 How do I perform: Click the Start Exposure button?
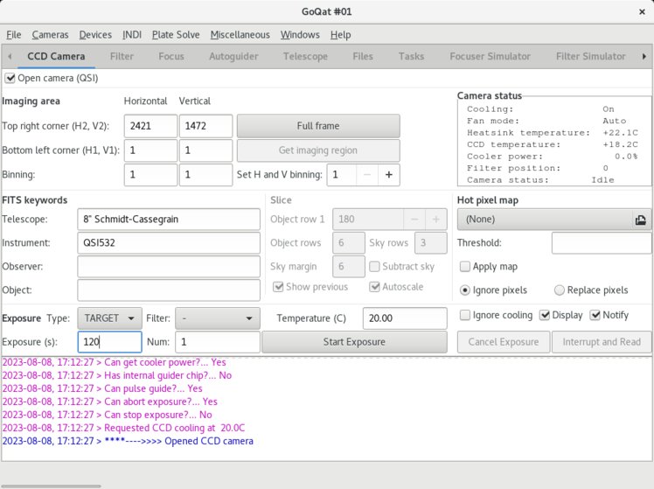[354, 342]
